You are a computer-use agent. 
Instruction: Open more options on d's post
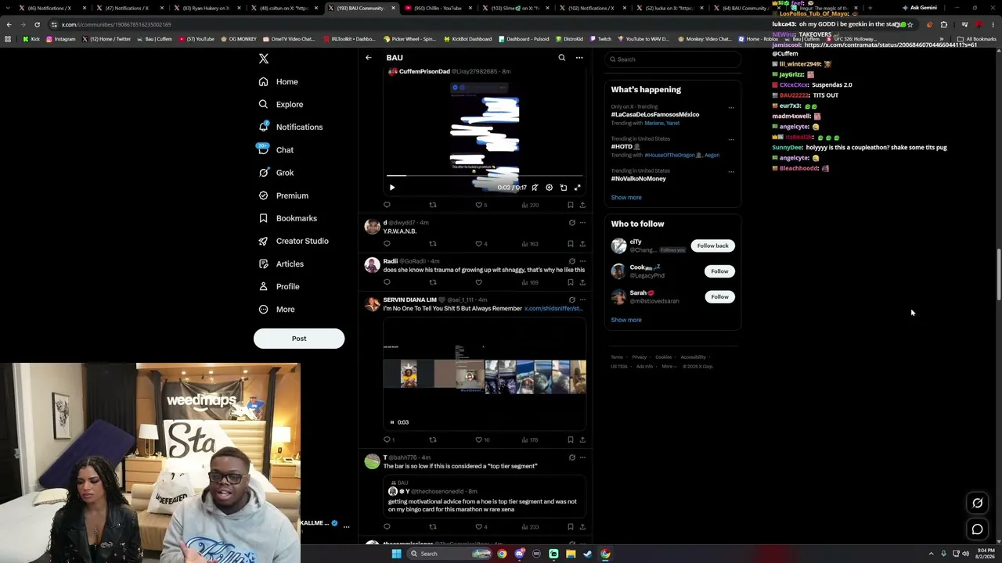[582, 223]
